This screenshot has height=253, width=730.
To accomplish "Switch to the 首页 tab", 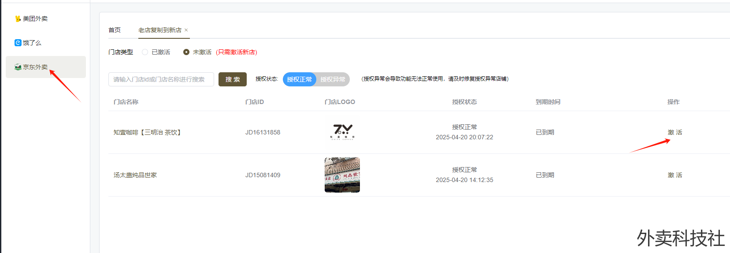I will [x=115, y=30].
